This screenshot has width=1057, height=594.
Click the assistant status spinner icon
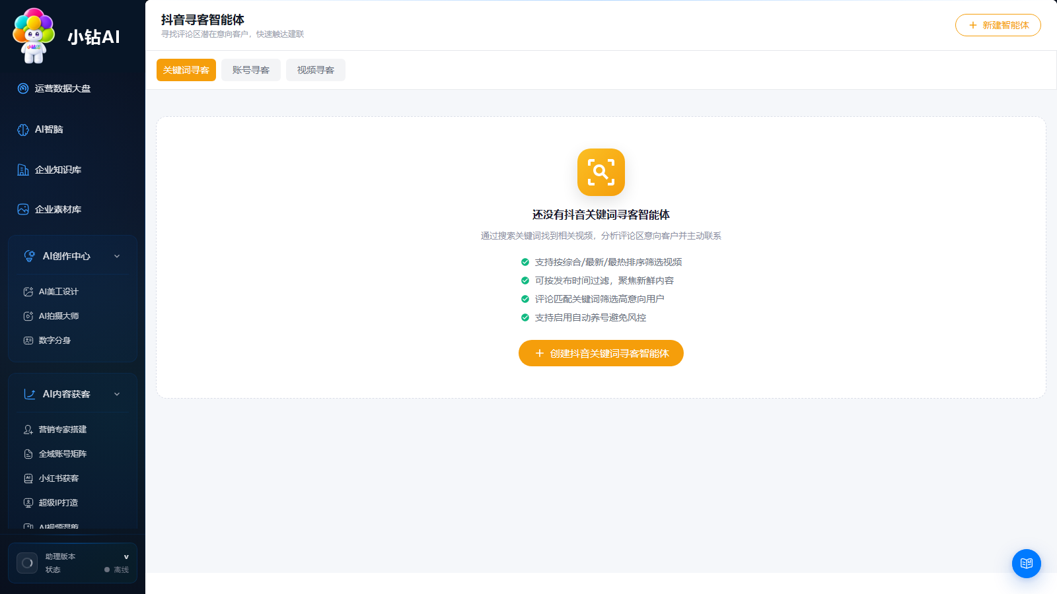tap(27, 563)
